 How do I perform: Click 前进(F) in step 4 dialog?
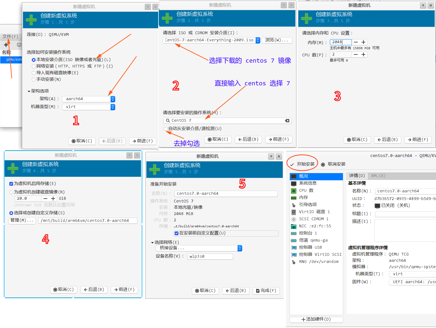[x=124, y=289]
